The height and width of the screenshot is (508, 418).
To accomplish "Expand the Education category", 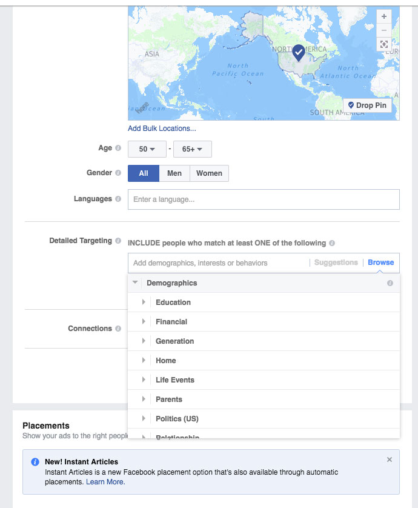I will click(144, 302).
